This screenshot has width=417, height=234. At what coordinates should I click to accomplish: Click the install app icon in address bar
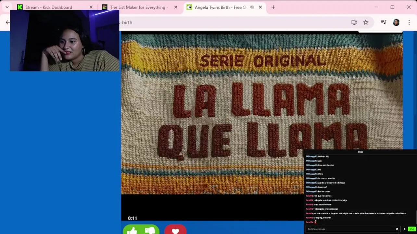354,22
